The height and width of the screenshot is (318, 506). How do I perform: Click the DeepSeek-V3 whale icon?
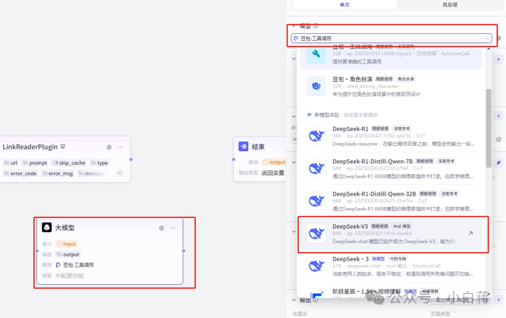316,234
